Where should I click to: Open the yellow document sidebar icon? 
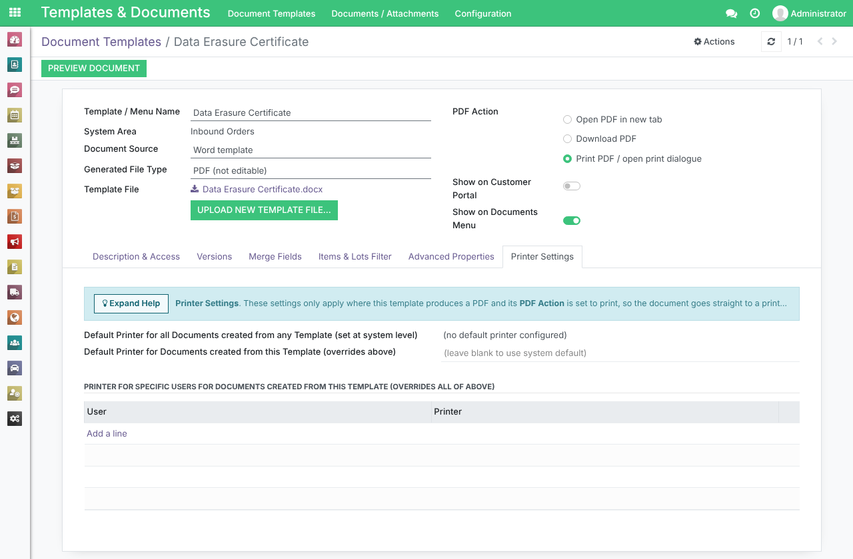point(15,267)
